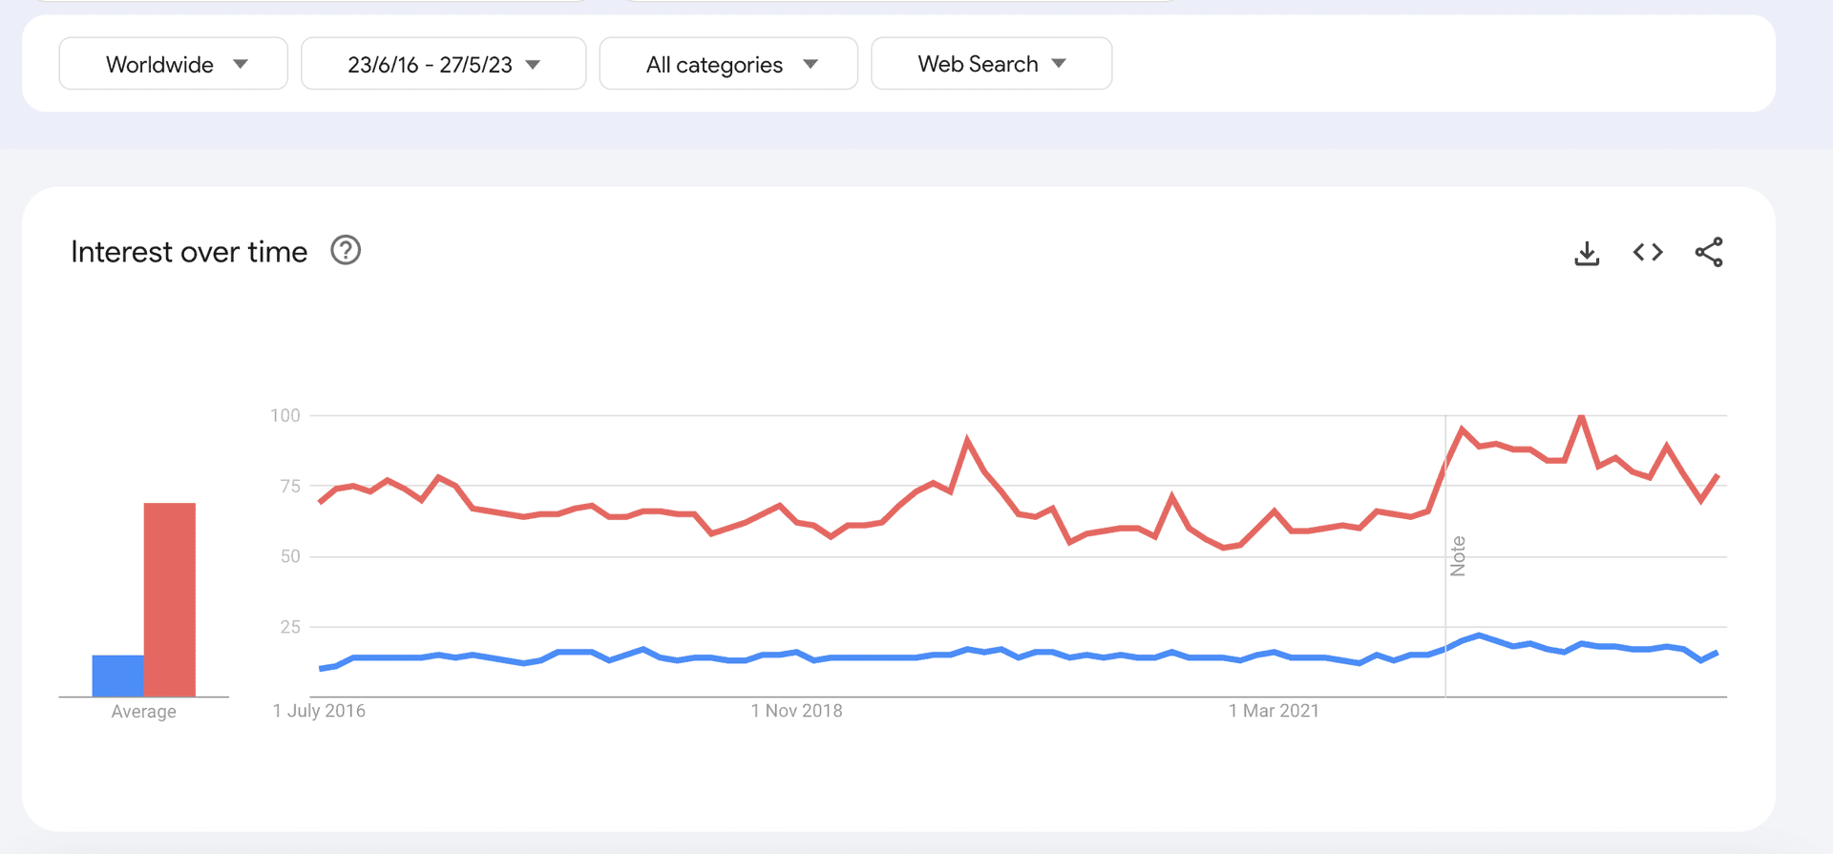Expand the All categories dropdown

(x=728, y=64)
